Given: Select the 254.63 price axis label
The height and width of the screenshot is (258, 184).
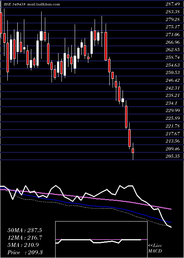Looking at the screenshot, I should click(x=173, y=65).
